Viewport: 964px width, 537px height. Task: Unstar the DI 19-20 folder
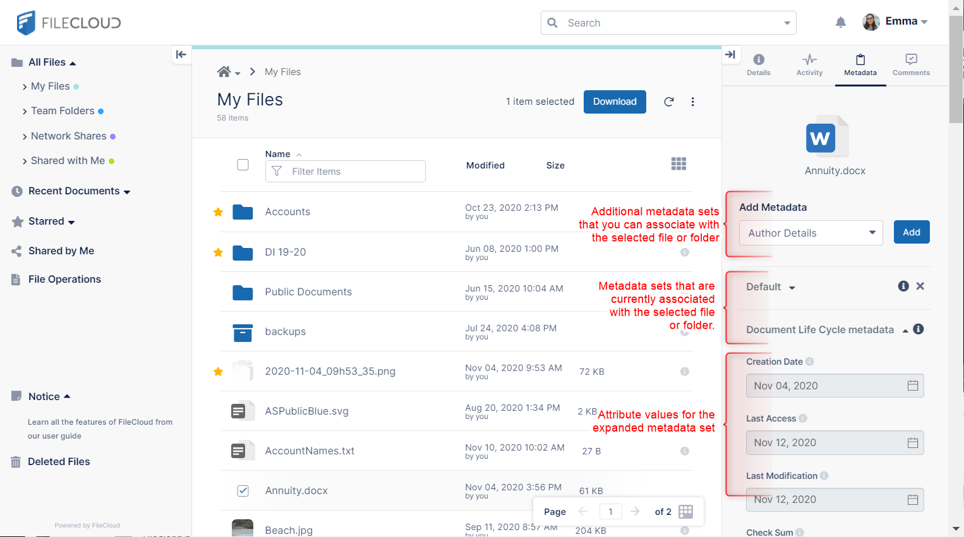(x=218, y=252)
